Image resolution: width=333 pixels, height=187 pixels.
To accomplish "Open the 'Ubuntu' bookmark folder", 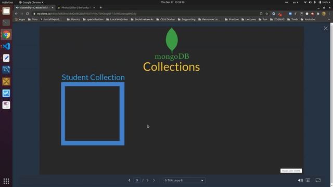I will tap(73, 19).
